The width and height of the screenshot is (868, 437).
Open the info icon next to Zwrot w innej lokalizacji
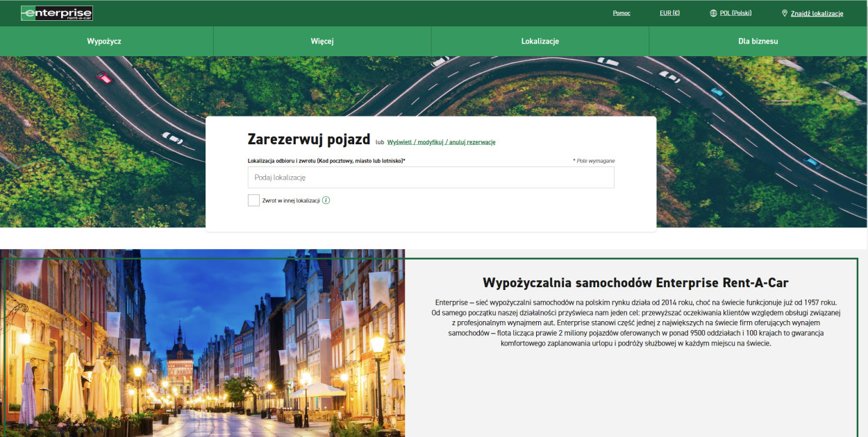(x=326, y=200)
